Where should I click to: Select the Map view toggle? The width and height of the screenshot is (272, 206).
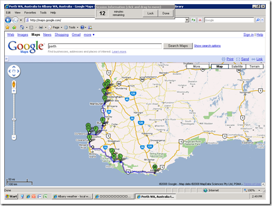(220, 66)
